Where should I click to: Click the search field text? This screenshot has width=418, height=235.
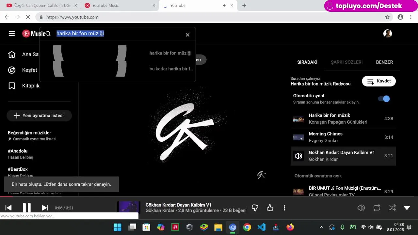(x=80, y=33)
